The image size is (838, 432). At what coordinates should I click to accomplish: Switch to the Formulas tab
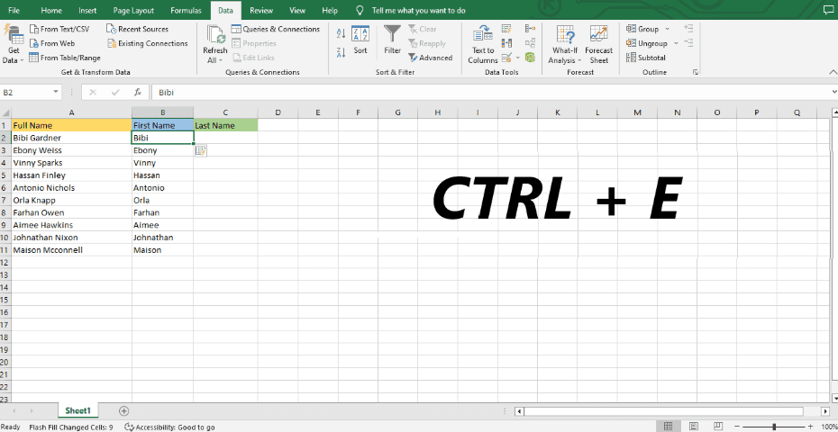[186, 10]
